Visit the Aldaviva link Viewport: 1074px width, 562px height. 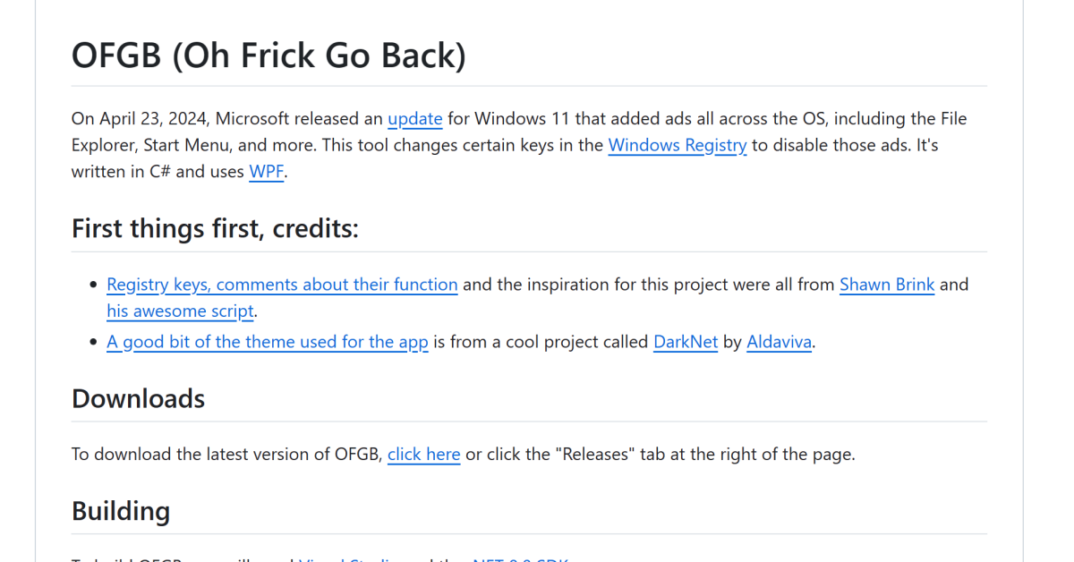(x=779, y=342)
